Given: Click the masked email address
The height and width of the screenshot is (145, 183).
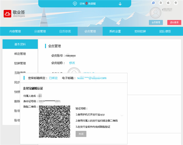Looking at the screenshot, I should (x=92, y=78).
